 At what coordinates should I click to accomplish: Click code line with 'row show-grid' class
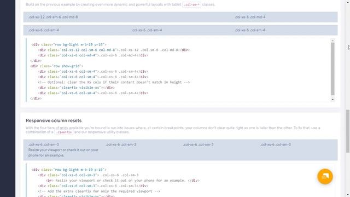tap(57, 66)
